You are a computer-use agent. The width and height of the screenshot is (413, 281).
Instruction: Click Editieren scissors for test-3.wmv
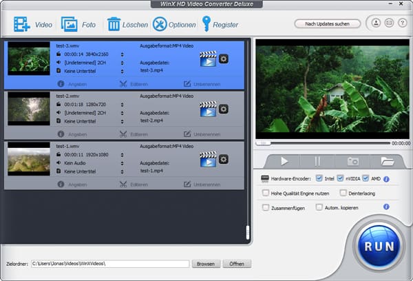[123, 84]
